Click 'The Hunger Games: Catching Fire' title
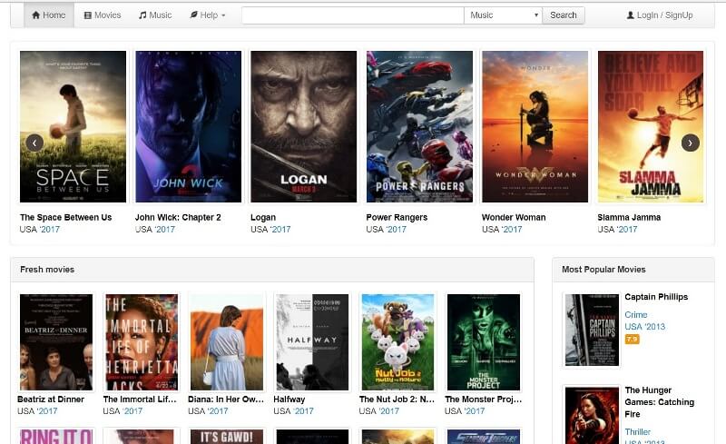The width and height of the screenshot is (726, 444). (x=660, y=402)
